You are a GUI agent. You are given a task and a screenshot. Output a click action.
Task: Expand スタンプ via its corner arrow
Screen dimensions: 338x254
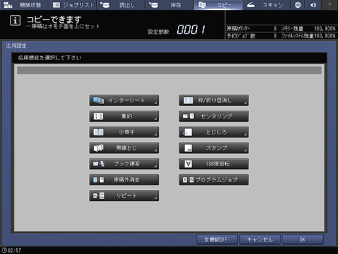click(x=245, y=151)
